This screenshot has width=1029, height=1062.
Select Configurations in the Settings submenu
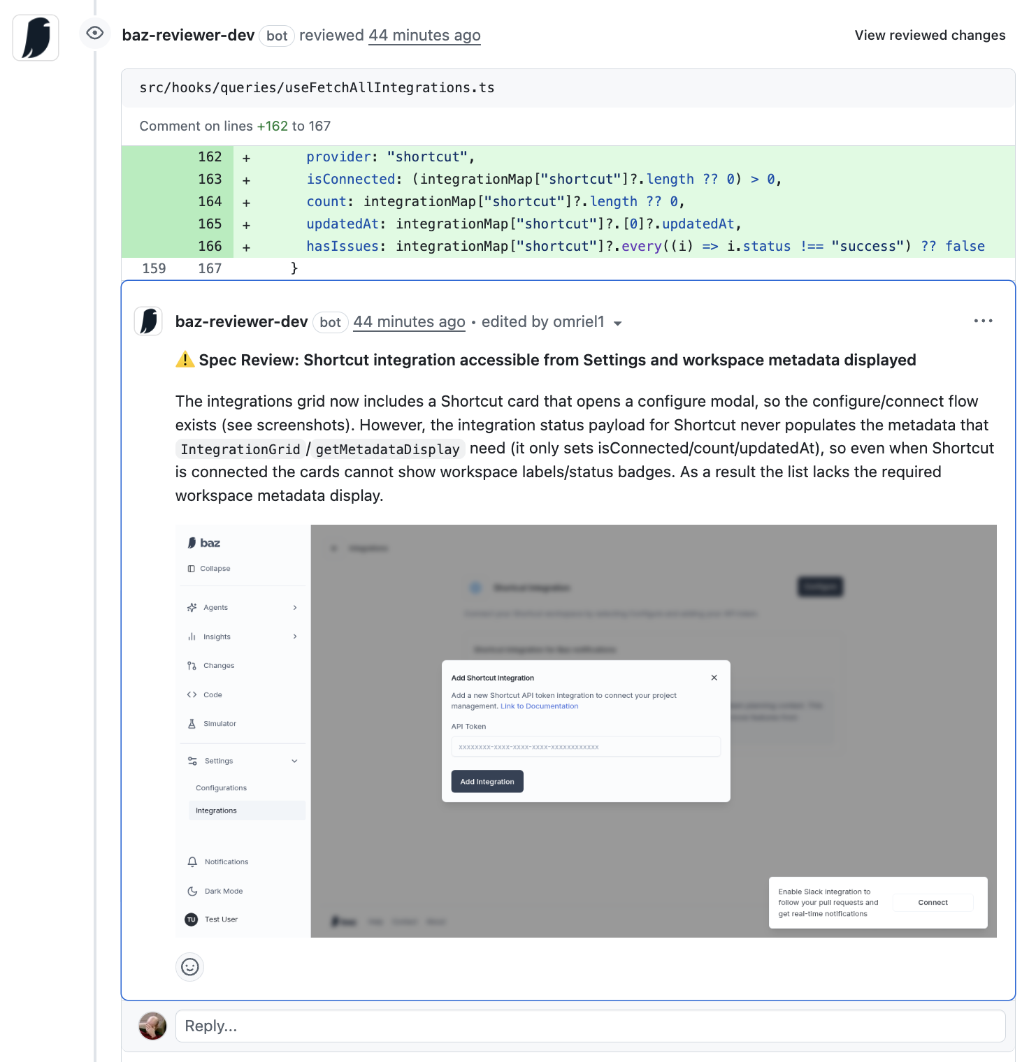[x=221, y=788]
